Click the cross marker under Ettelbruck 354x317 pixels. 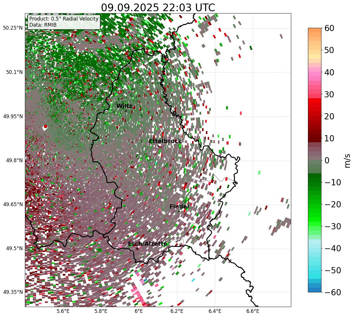click(x=158, y=146)
